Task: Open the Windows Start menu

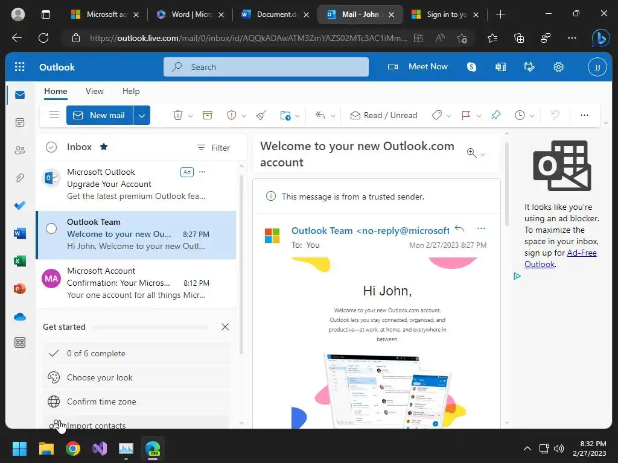Action: [x=19, y=449]
